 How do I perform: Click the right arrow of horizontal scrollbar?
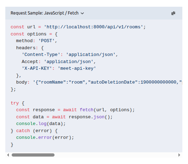point(179,155)
